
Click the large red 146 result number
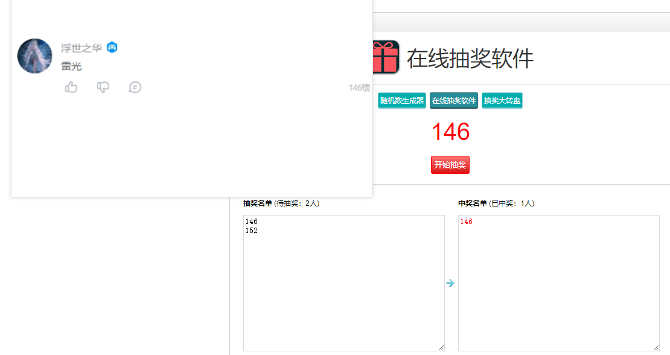click(x=451, y=132)
